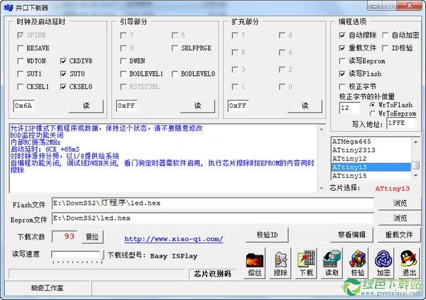Viewport: 426px width, 300px height.
Task: Uncheck the 自动擦除 checkbox
Action: pyautogui.click(x=343, y=35)
